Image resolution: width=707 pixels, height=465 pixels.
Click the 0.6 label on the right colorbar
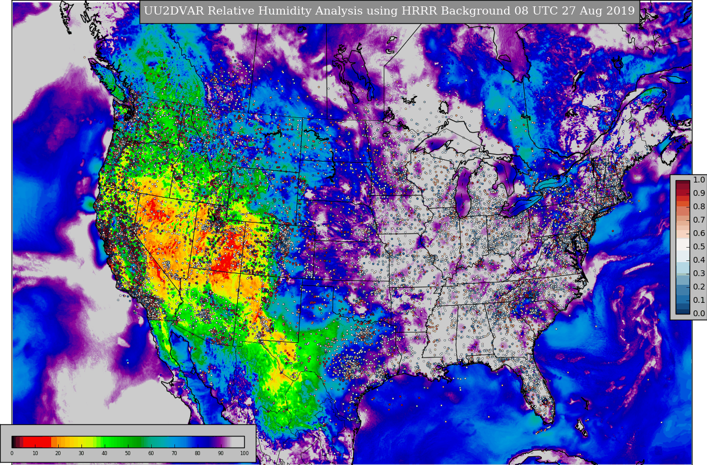click(x=699, y=234)
